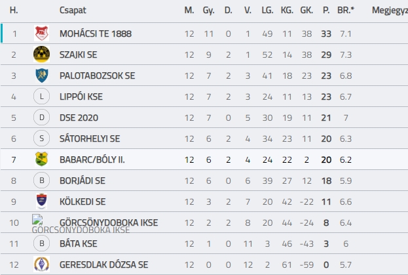This screenshot has width=408, height=275.
Task: Click the Lippói KSE letter L placeholder icon
Action: point(42,96)
